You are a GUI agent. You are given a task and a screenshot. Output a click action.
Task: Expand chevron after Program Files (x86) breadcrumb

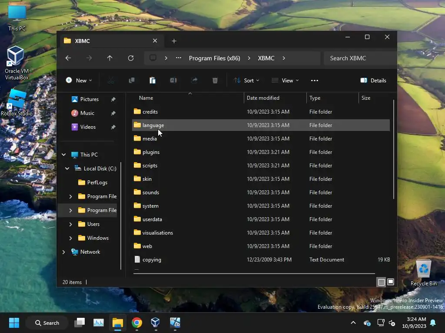249,58
